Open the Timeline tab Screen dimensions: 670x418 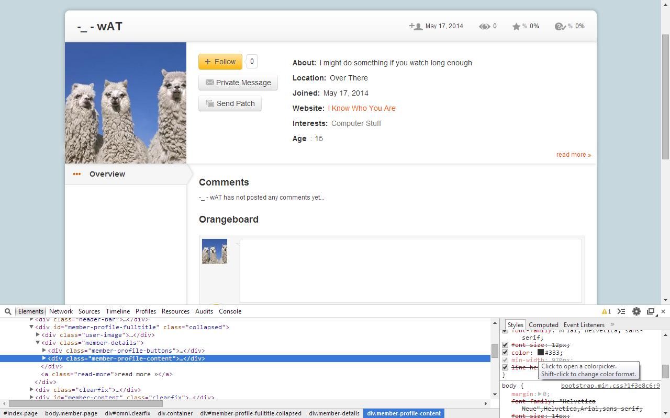point(118,311)
